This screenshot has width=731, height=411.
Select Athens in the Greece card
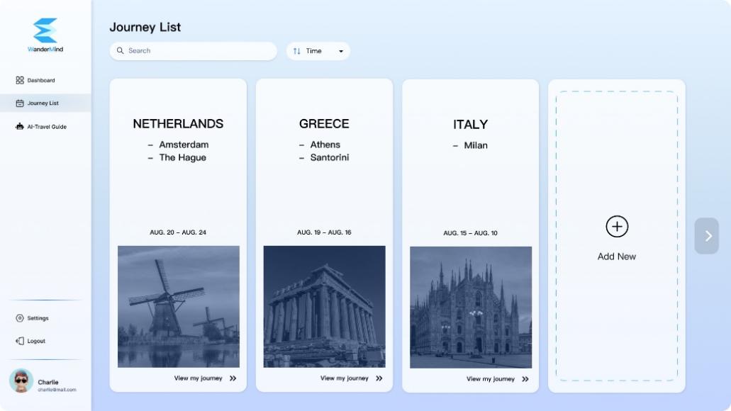pyautogui.click(x=325, y=145)
